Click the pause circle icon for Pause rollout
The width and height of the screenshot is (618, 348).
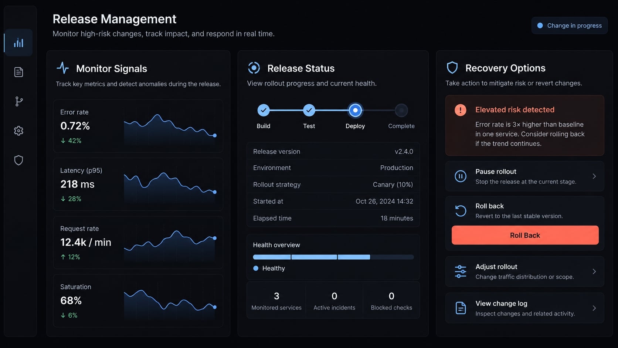click(x=460, y=176)
